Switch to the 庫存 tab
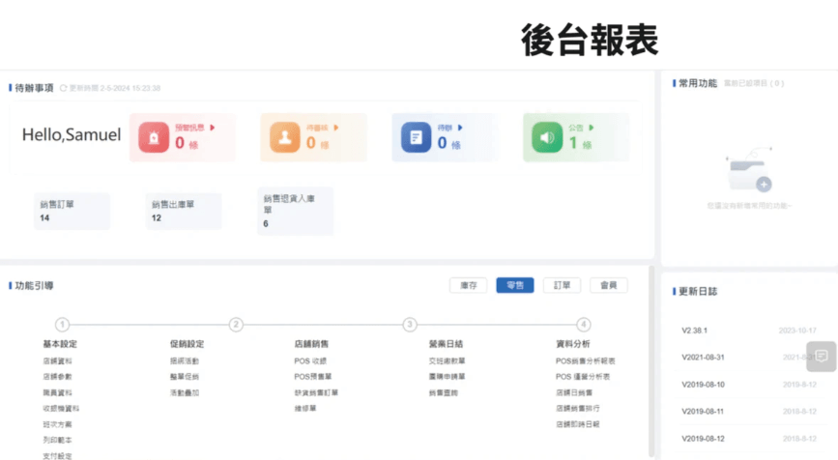The width and height of the screenshot is (838, 460). click(468, 285)
